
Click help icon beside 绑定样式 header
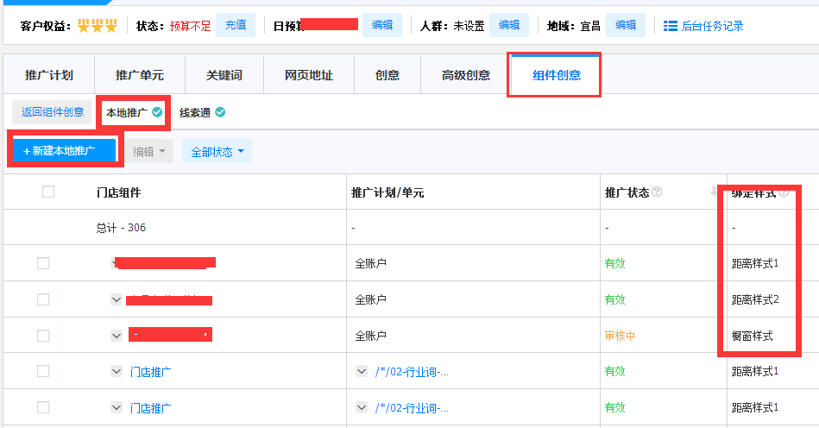click(x=784, y=192)
